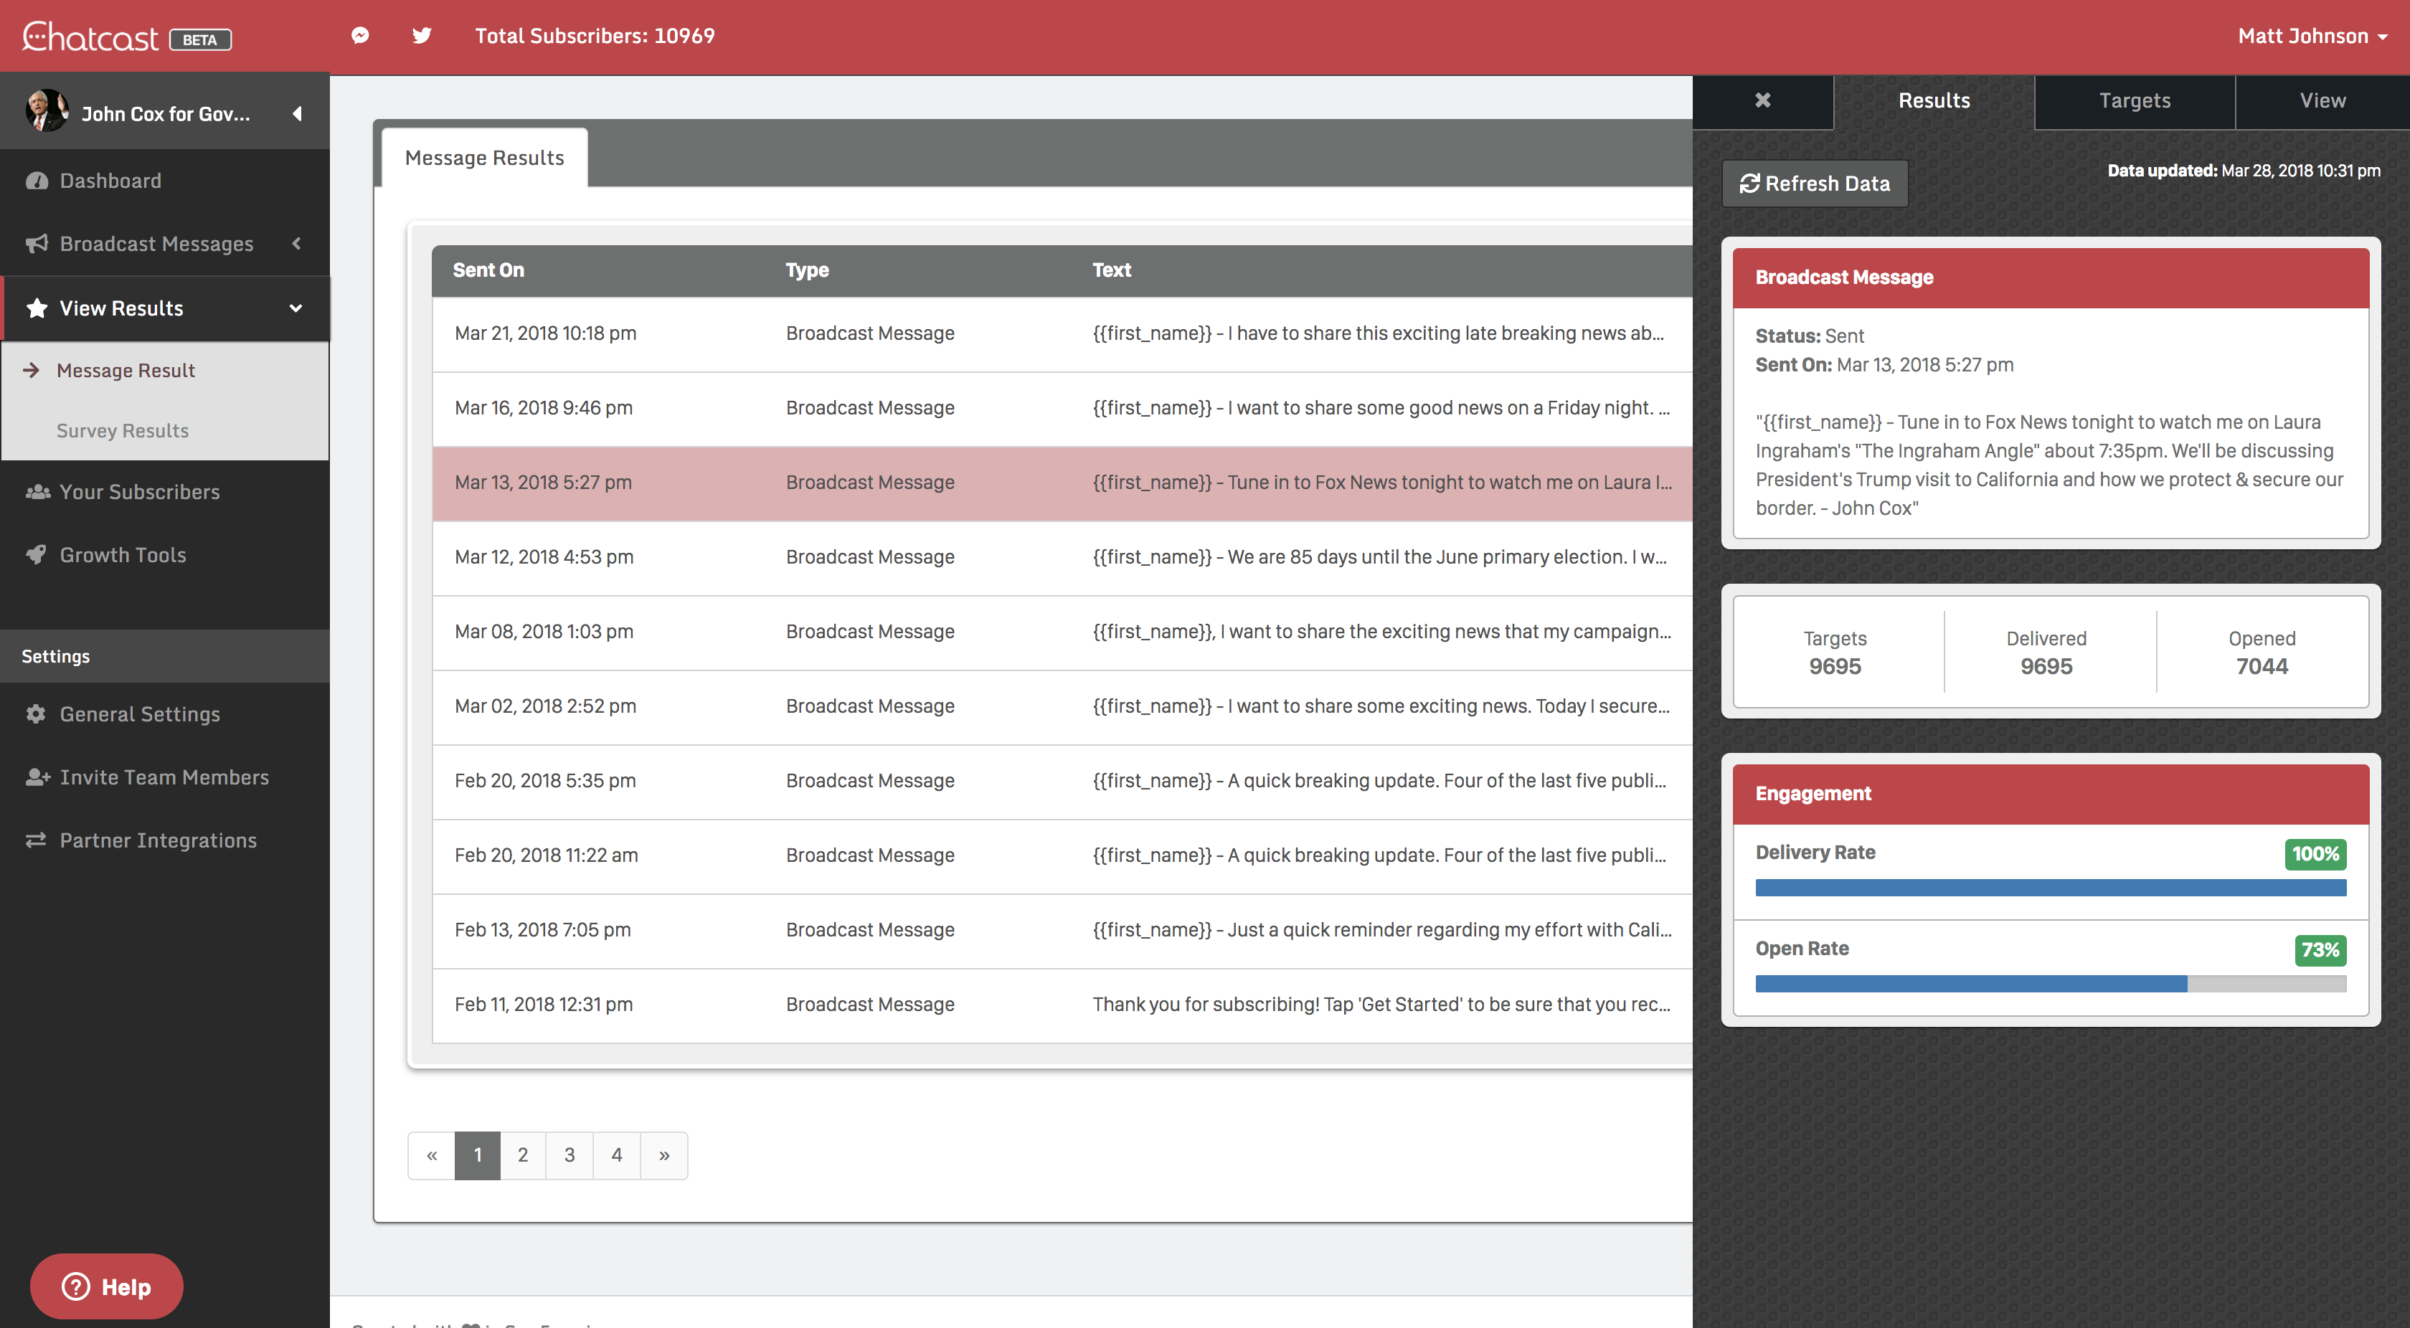
Task: Open the Matt Johnson user dropdown
Action: (x=2312, y=36)
